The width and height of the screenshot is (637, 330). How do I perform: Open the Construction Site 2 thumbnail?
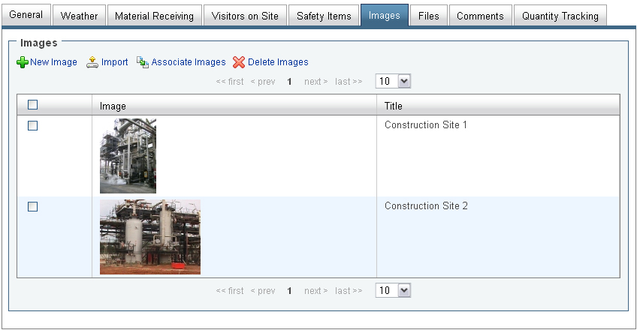(150, 237)
